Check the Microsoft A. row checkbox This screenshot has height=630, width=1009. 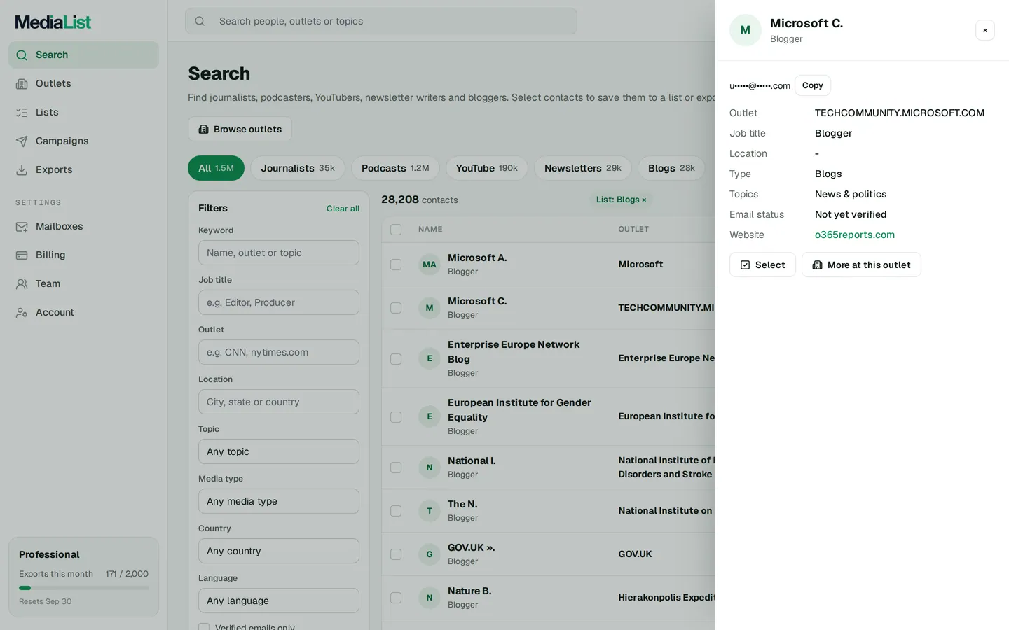pyautogui.click(x=396, y=265)
